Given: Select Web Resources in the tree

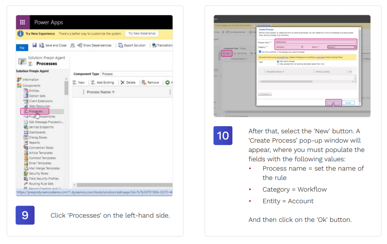Looking at the screenshot, I should pos(37,106).
